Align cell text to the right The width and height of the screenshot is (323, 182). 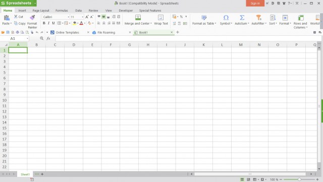coord(109,23)
